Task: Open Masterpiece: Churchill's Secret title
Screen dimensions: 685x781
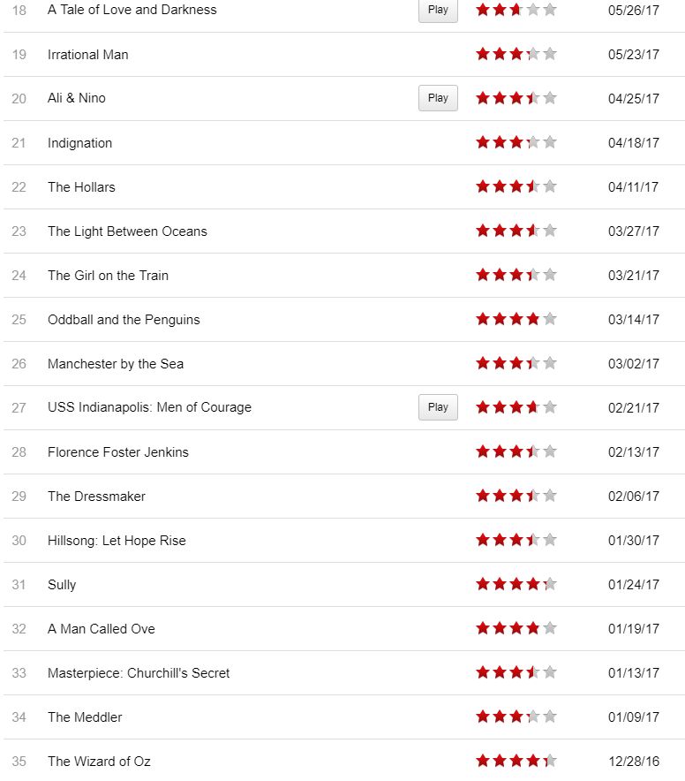Action: [139, 673]
